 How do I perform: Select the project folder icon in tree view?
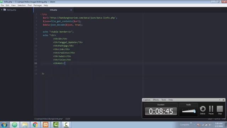pos(5,10)
